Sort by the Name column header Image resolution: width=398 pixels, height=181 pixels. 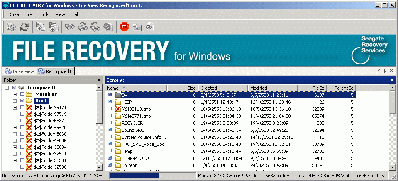[x=136, y=88]
